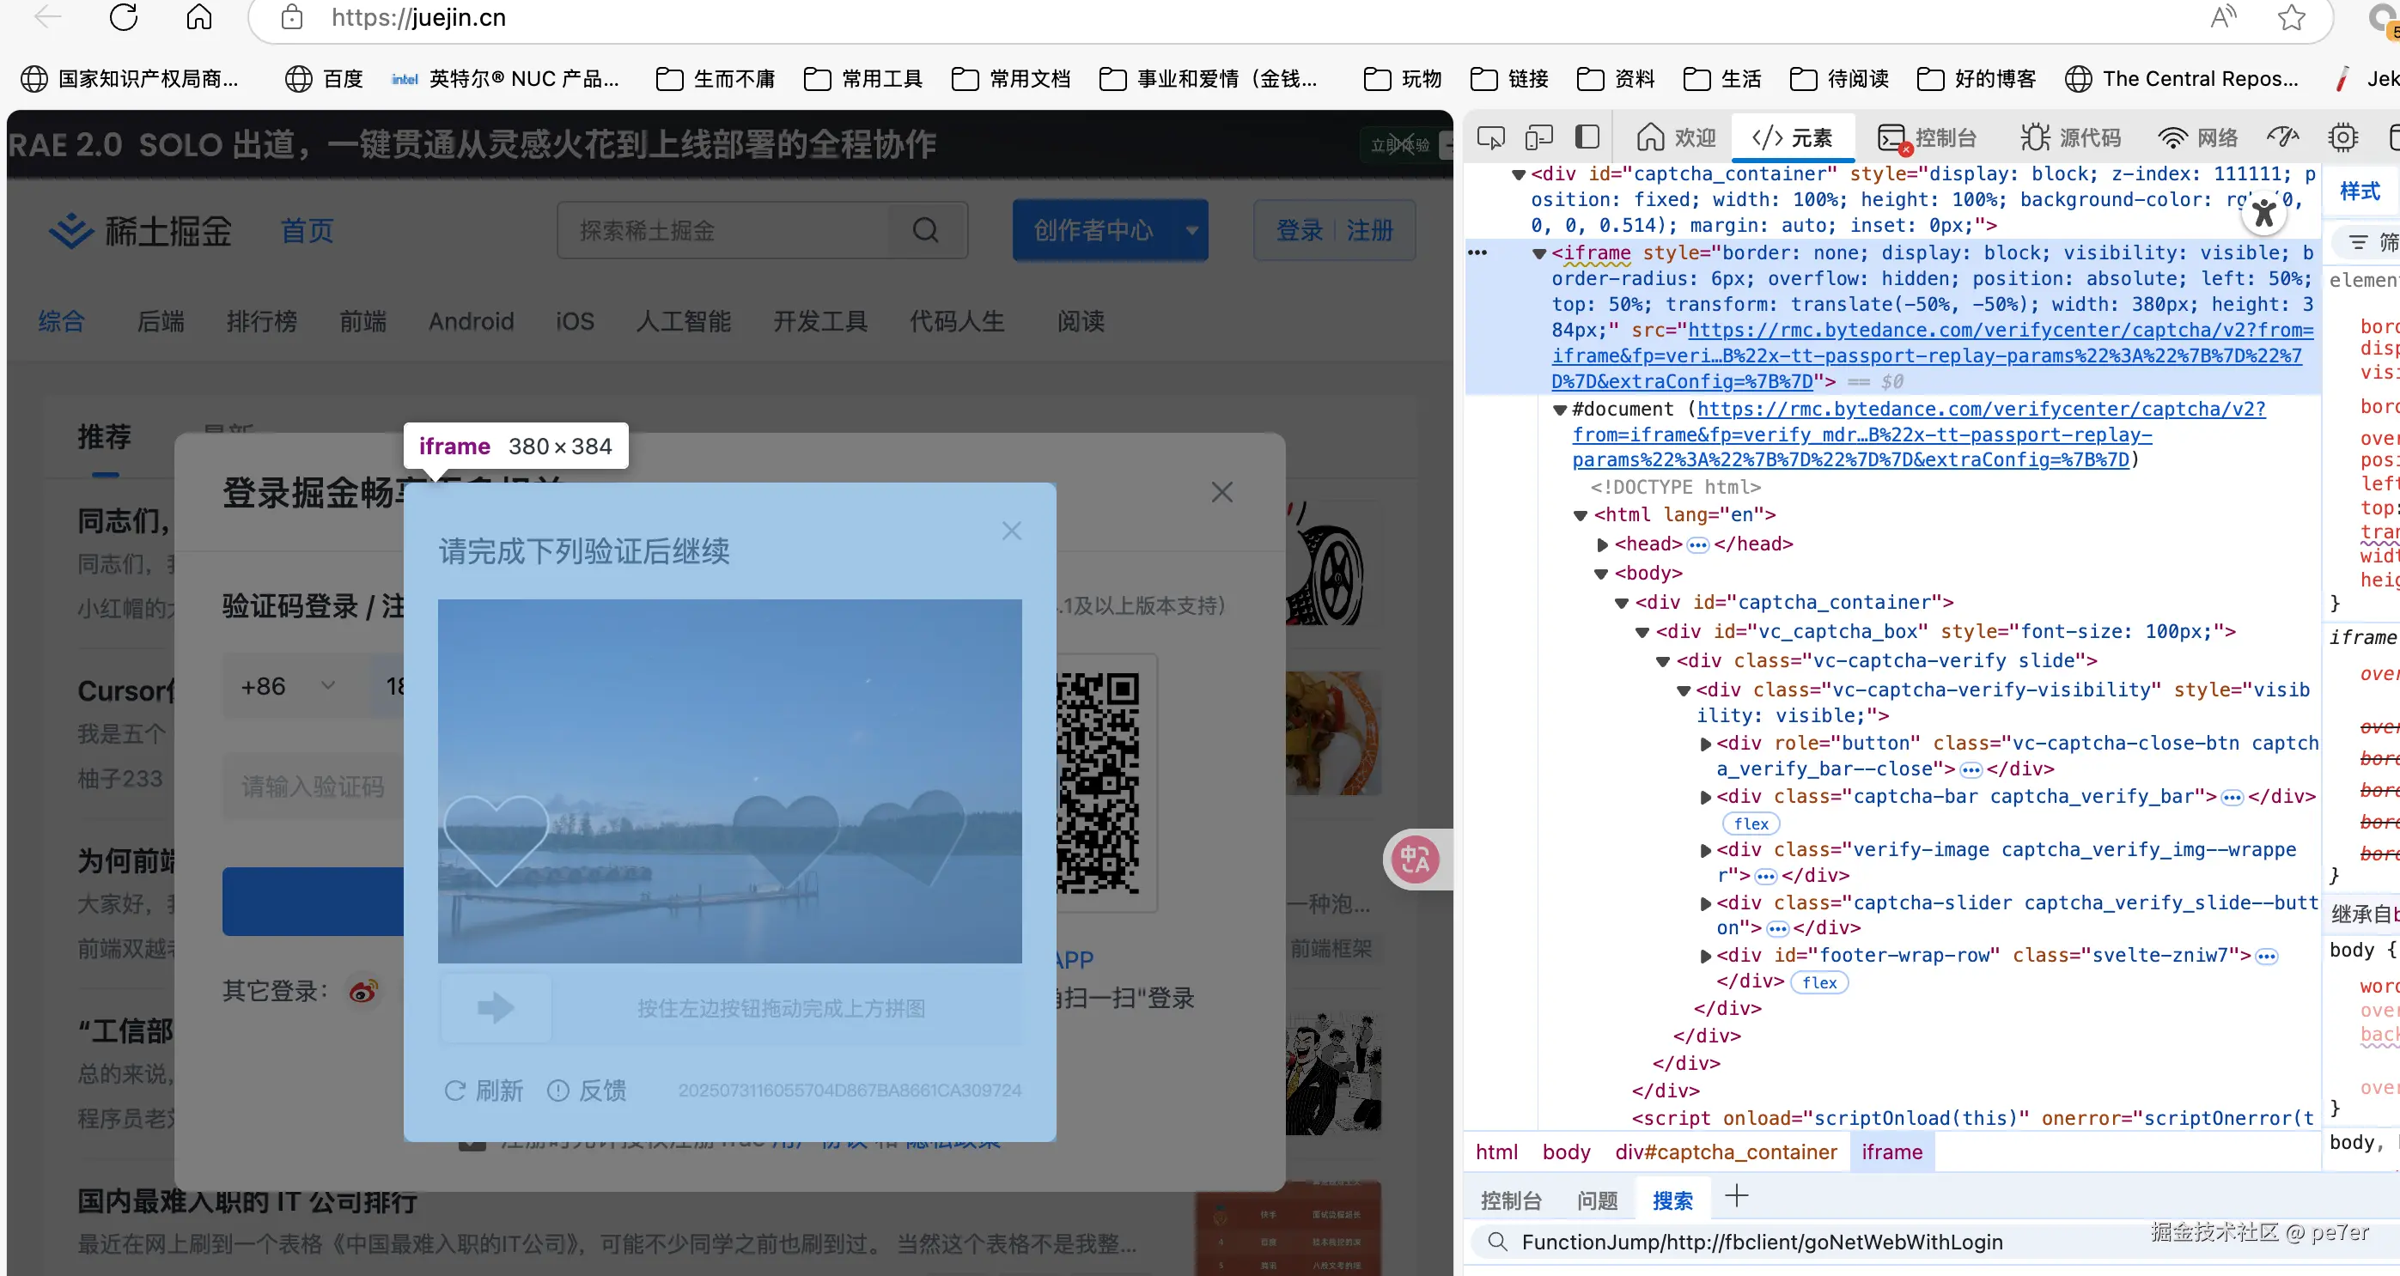The image size is (2400, 1276).
Task: Click the favorites star icon
Action: point(2291,18)
